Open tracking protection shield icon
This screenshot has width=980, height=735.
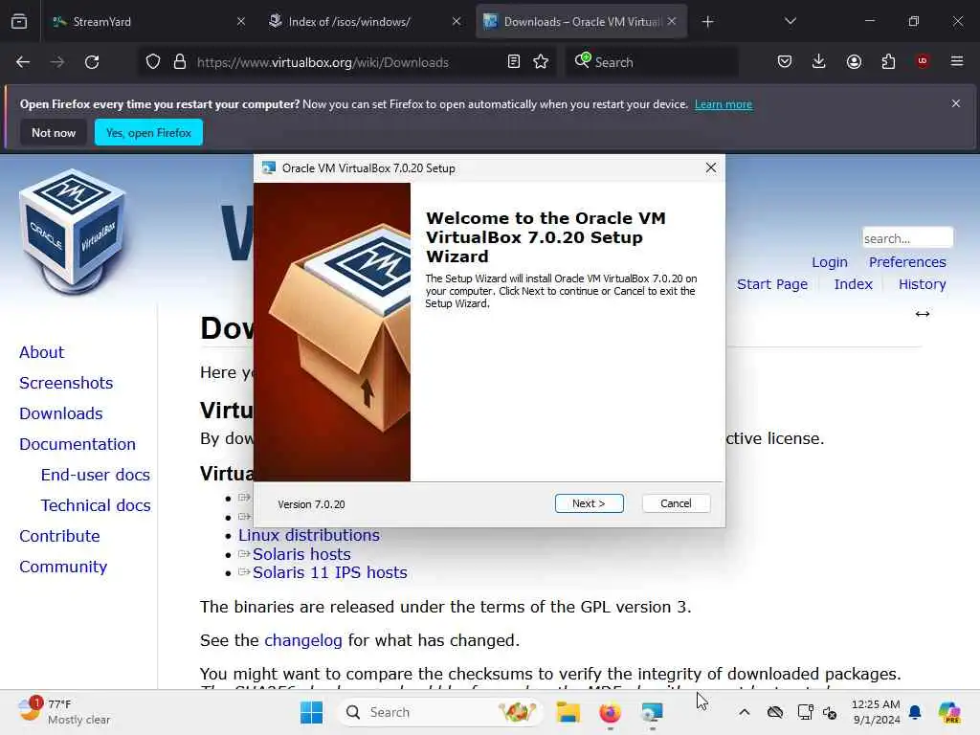(x=153, y=62)
